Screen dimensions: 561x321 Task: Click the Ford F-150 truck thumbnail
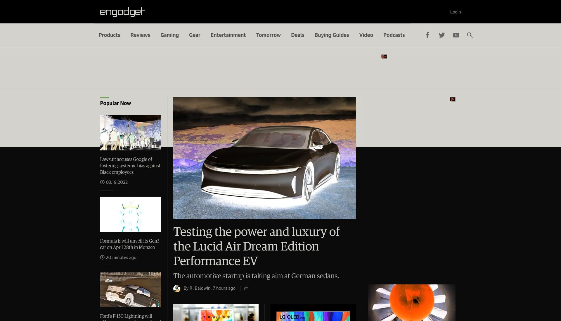131,289
